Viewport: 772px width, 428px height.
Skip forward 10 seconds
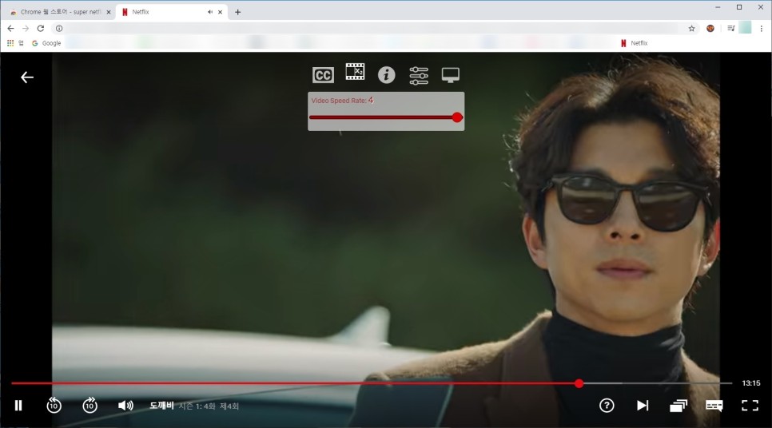click(x=90, y=406)
